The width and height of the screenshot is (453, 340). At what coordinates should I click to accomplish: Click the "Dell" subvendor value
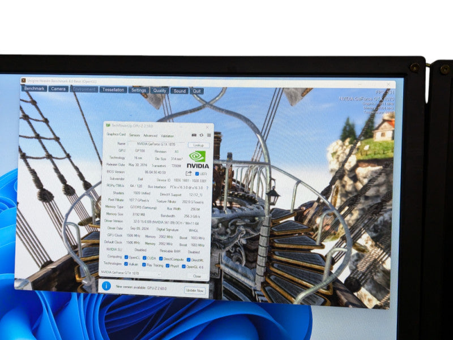[x=140, y=179]
